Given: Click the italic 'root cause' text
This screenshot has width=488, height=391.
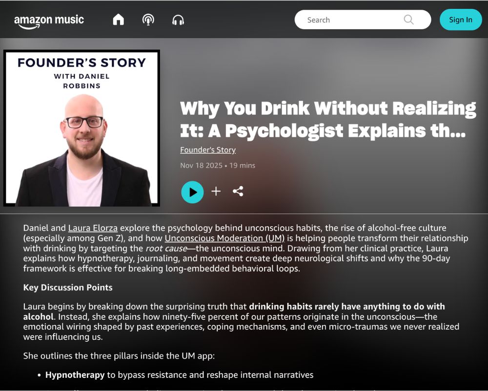Looking at the screenshot, I should [x=166, y=248].
